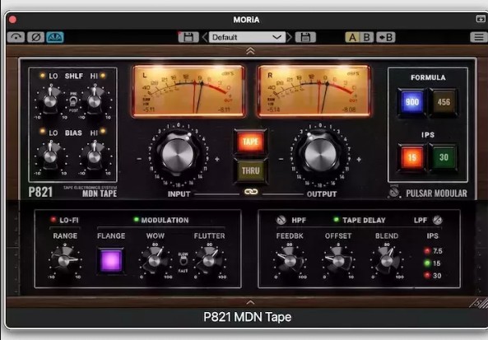Switch to THRU mode button
The width and height of the screenshot is (488, 340).
click(250, 170)
